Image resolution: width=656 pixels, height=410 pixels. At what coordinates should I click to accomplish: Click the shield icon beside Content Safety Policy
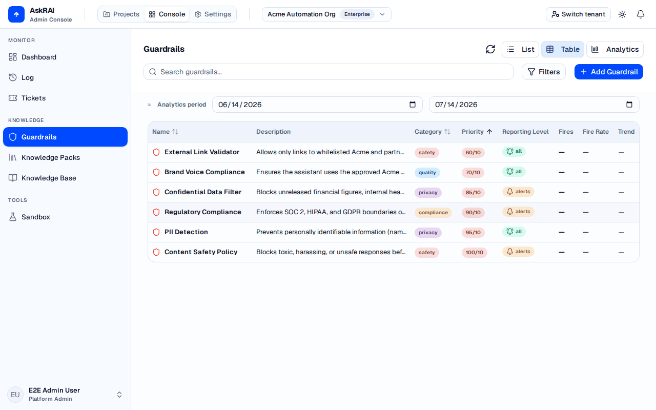tap(156, 252)
